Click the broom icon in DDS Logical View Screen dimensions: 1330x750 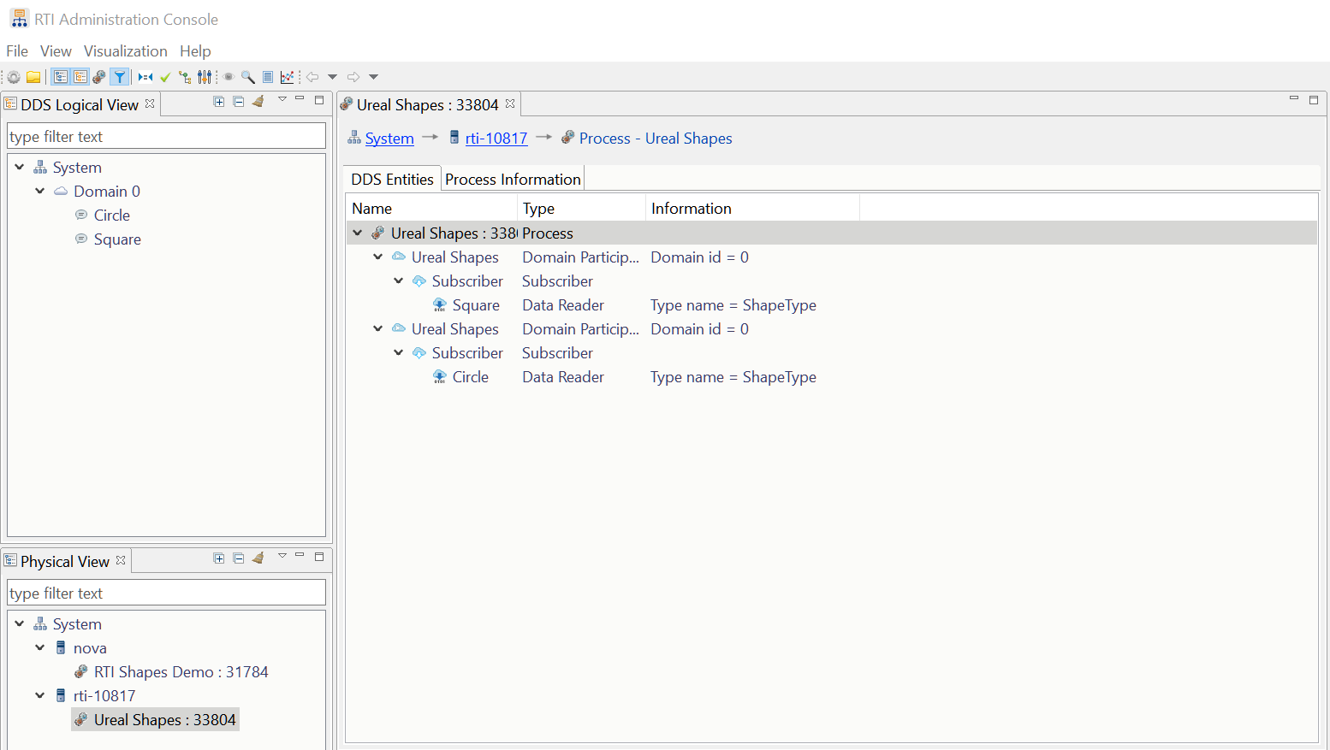[258, 102]
